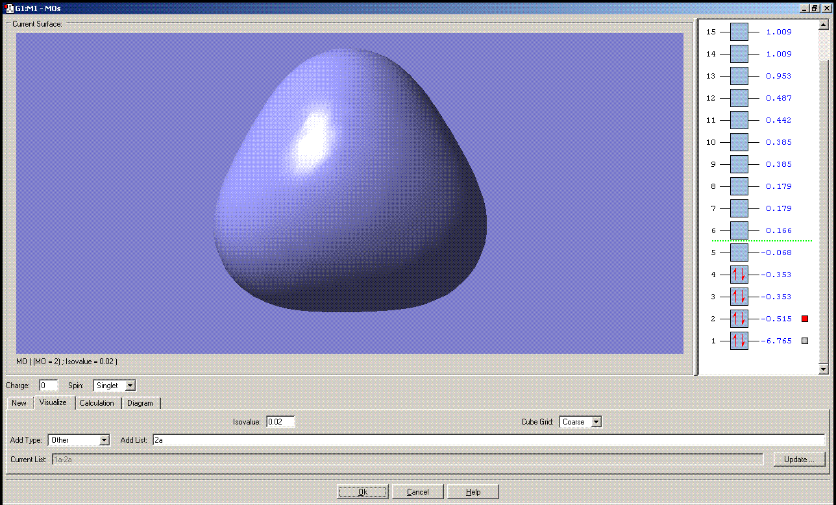
Task: Click the "MO ( (MO = 2) ; Isovalue = 0.02 )" caption
Action: (x=67, y=361)
